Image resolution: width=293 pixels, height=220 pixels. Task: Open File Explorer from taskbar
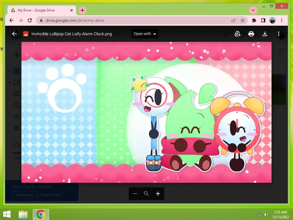(x=23, y=214)
